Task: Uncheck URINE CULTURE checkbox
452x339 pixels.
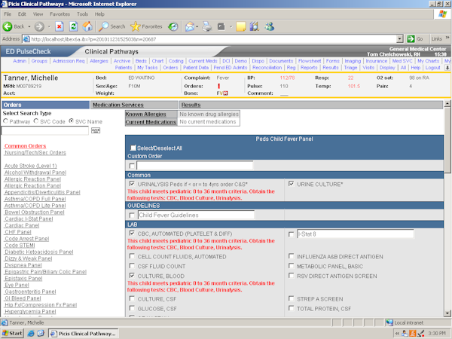Action: [291, 184]
